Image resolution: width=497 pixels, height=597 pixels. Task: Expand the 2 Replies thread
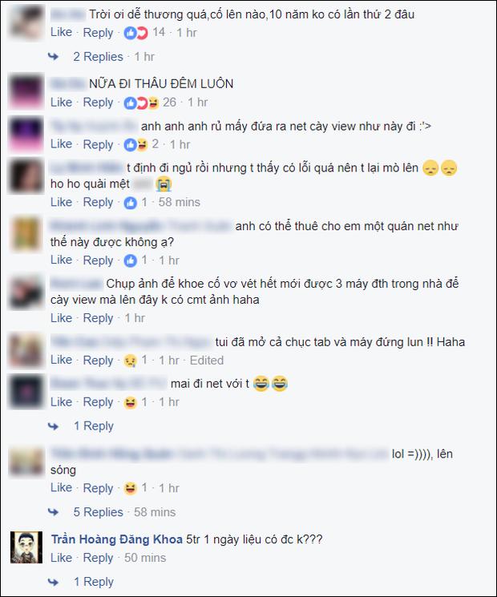coord(98,57)
